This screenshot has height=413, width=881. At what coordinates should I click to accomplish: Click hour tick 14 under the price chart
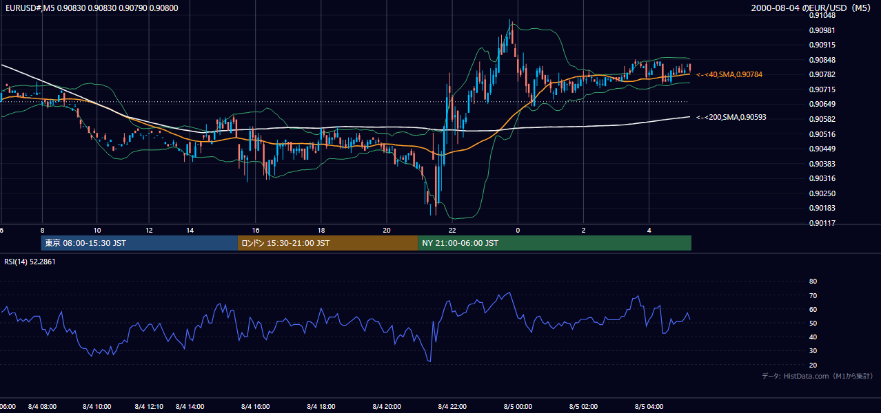[x=190, y=231]
